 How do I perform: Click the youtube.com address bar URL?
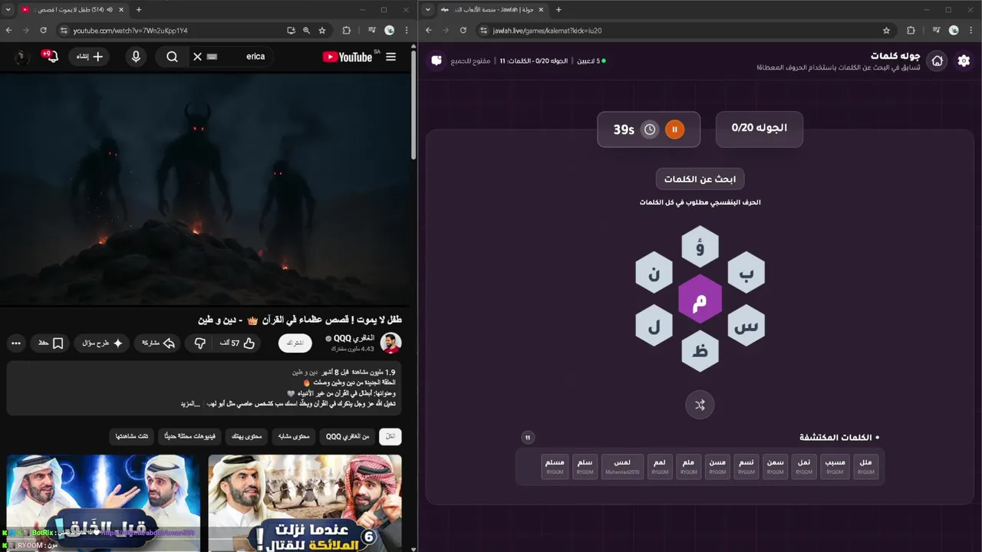pos(130,31)
